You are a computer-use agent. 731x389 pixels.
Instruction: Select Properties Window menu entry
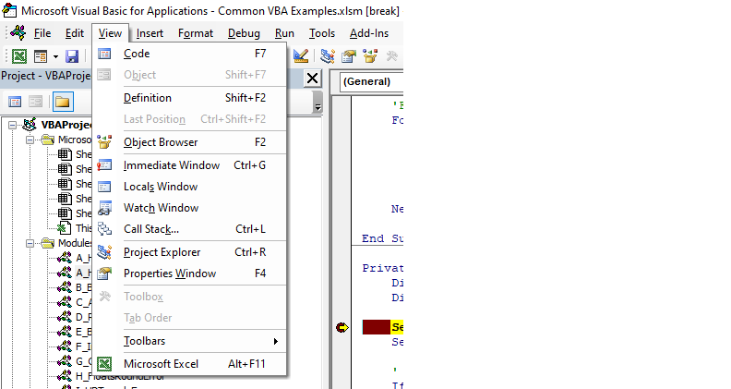tap(189, 274)
